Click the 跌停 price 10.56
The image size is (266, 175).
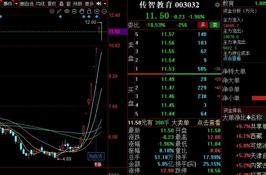214,171
